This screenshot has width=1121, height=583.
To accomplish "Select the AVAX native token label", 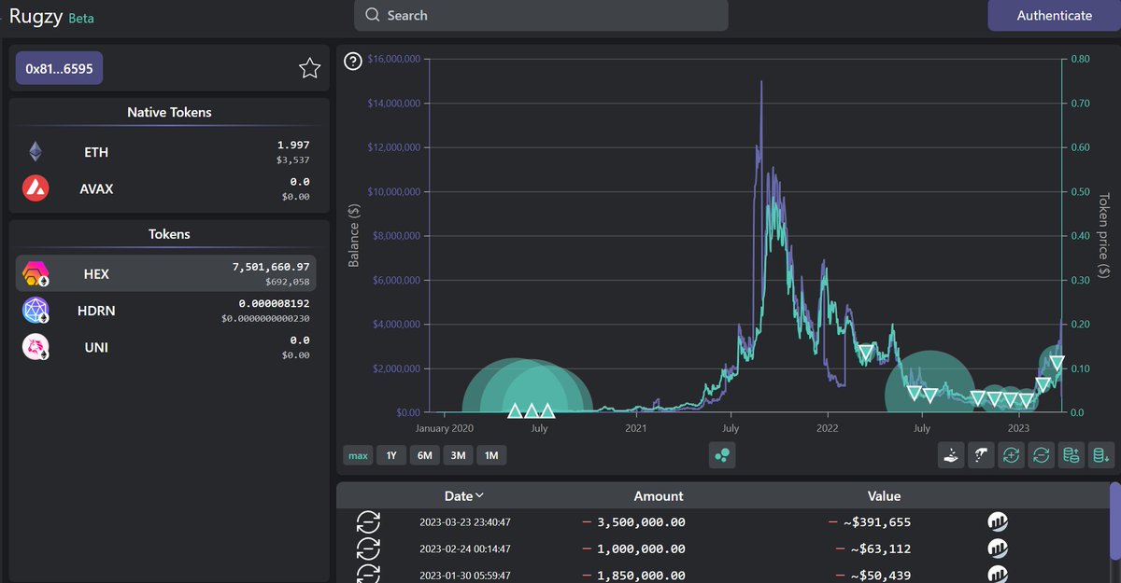I will (97, 188).
